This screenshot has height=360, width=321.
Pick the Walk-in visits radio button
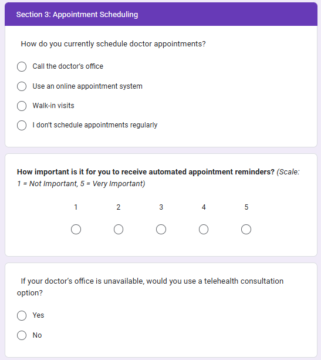click(22, 106)
